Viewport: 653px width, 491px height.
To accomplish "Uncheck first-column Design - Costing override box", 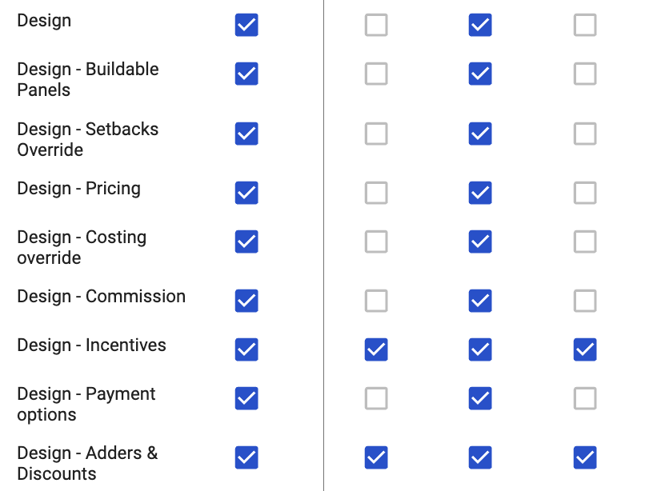I will [x=246, y=242].
